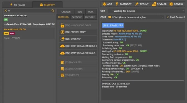Run [EDL] FACTORY RESET

pos(78,32)
